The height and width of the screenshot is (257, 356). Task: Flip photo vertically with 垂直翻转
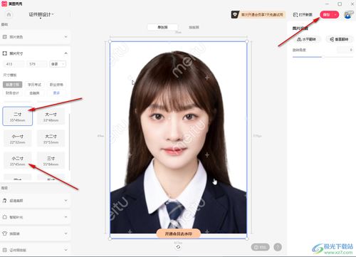(x=339, y=39)
